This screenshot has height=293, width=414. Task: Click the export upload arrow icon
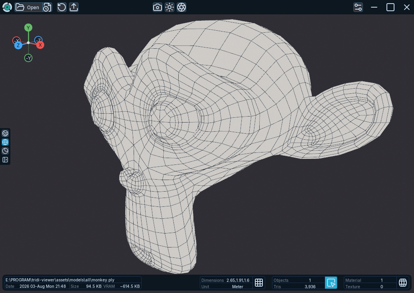[74, 7]
